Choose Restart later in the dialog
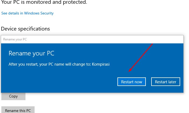189x113 pixels. pos(165,82)
